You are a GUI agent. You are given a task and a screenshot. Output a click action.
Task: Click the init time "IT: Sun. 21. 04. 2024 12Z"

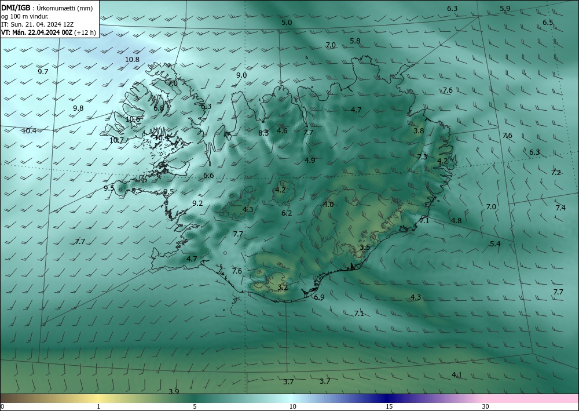click(38, 24)
